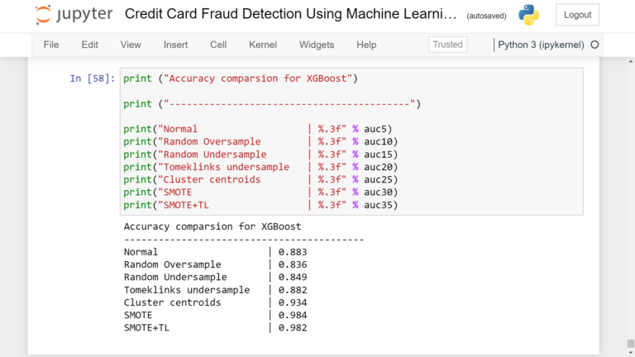Click the Random Oversample auc10 print line
635x357 pixels.
point(260,141)
